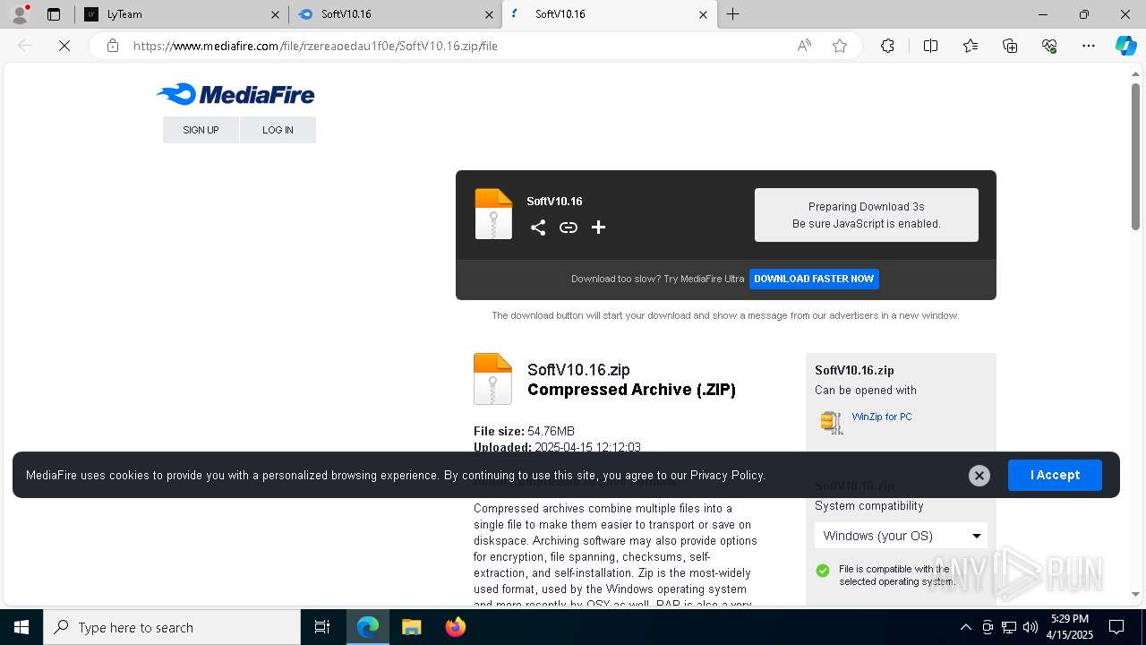Click the Preparing Download button
1146x645 pixels.
point(867,215)
